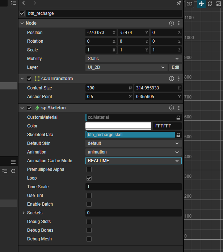Enable Use Tint
Viewport: 223px width, 252px height.
89,196
